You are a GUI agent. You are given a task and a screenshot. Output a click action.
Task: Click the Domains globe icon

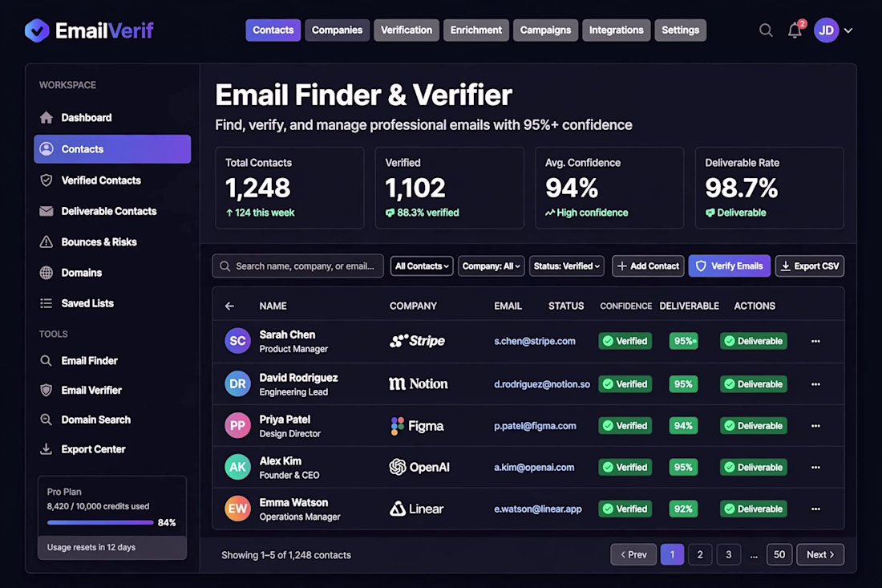(47, 273)
